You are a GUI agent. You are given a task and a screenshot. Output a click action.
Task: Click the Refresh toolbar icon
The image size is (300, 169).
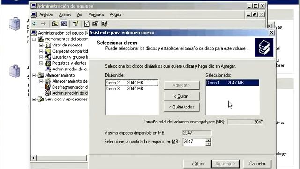[x=87, y=23]
